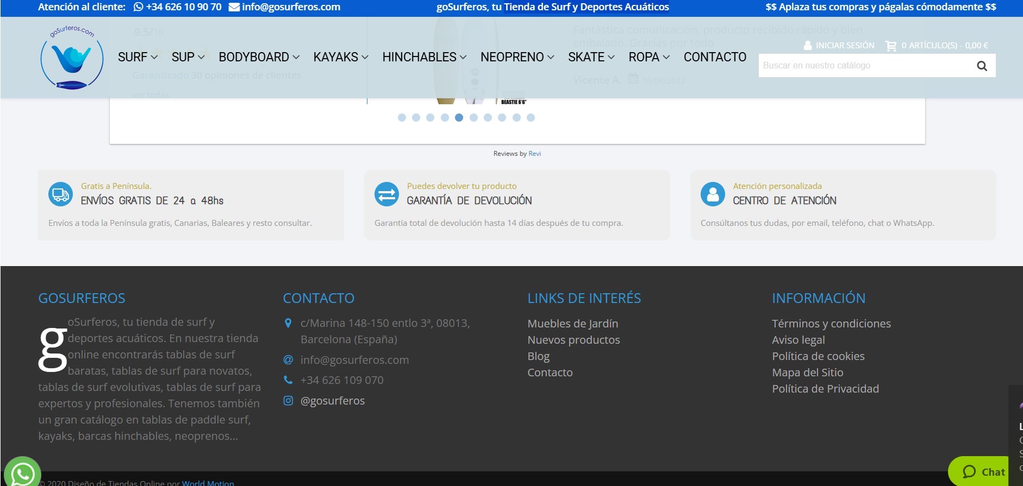Image resolution: width=1023 pixels, height=486 pixels.
Task: Open the CONTACTO menu item
Action: [715, 57]
